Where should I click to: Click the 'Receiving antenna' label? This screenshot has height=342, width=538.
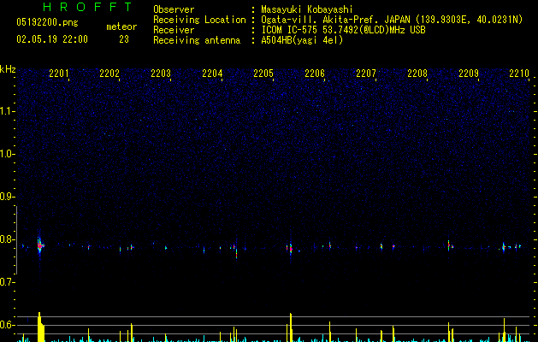[197, 40]
